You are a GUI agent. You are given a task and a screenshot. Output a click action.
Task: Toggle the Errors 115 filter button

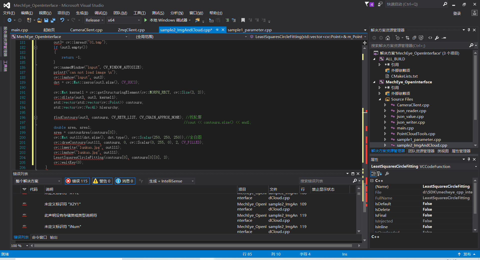77,181
